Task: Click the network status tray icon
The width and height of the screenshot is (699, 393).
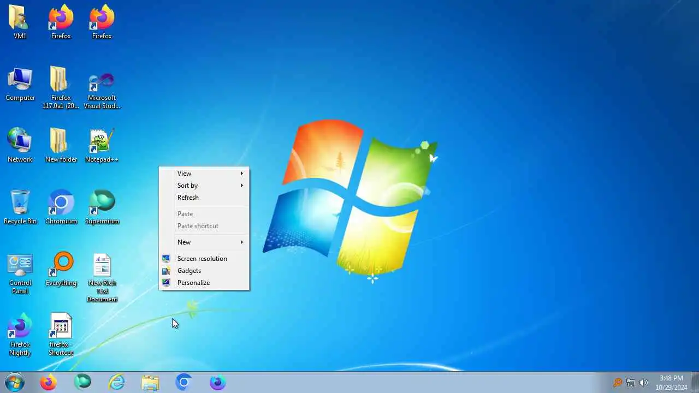Action: (x=631, y=383)
